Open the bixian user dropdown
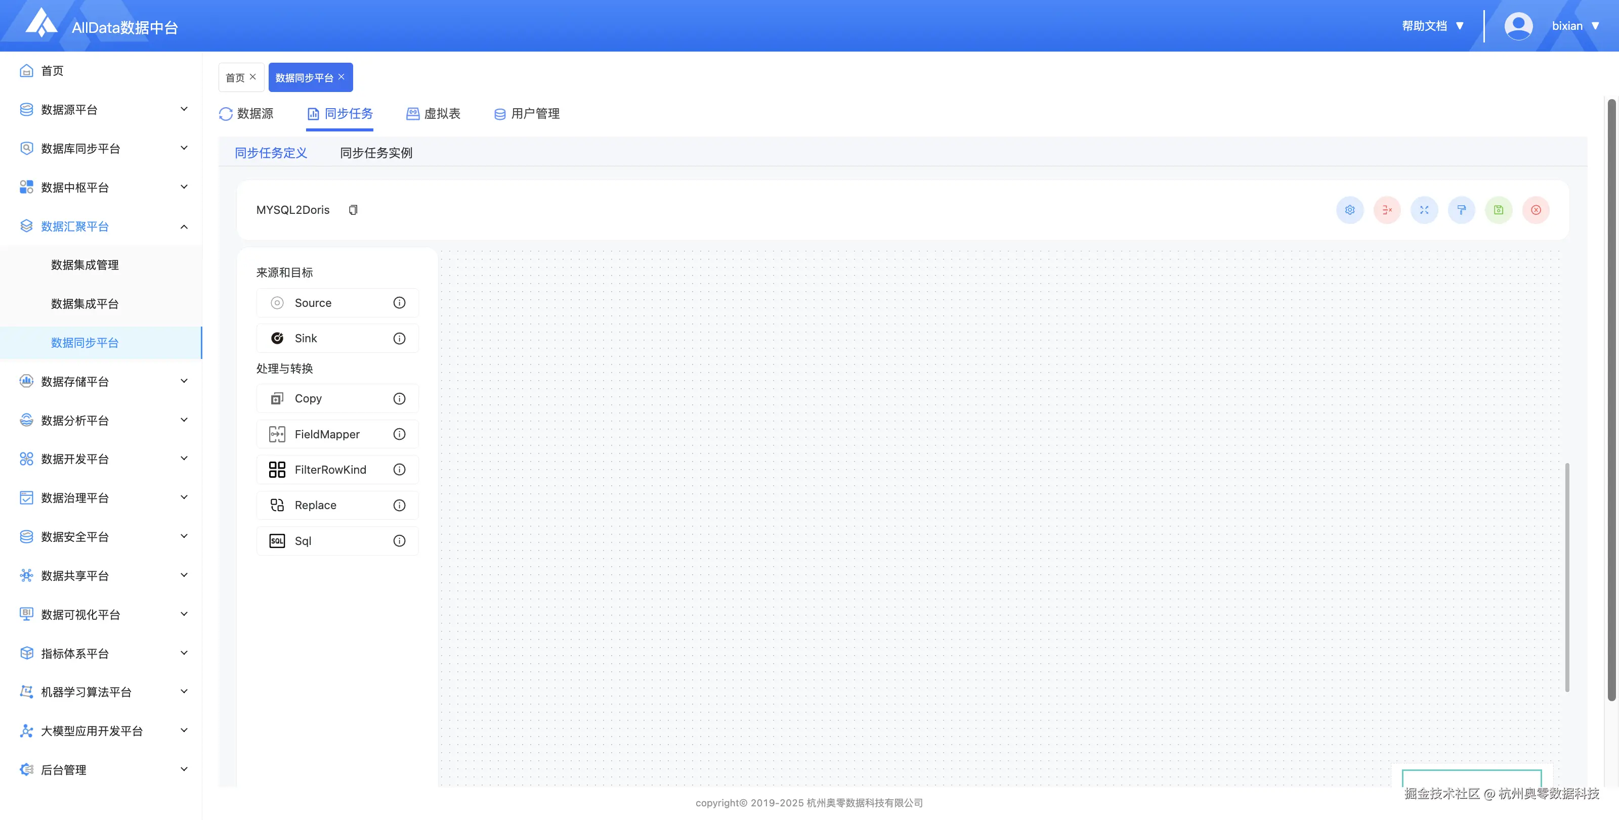1619x820 pixels. coord(1575,26)
